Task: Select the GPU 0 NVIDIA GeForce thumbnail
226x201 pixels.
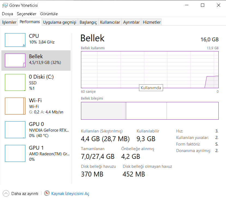Action: pos(15,130)
